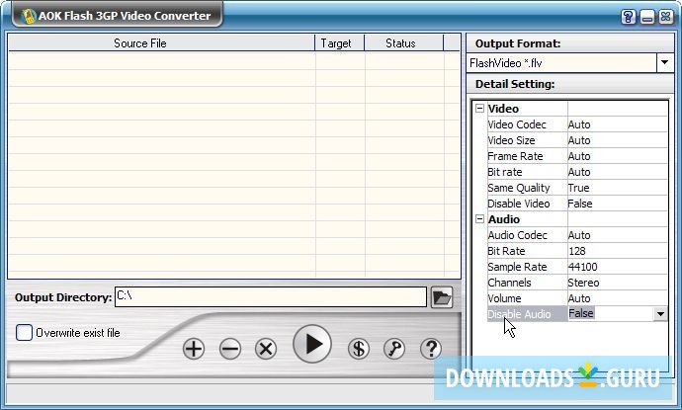Click the audio Bit Rate 128 value
Viewport: 682px width, 410px height.
coord(577,251)
